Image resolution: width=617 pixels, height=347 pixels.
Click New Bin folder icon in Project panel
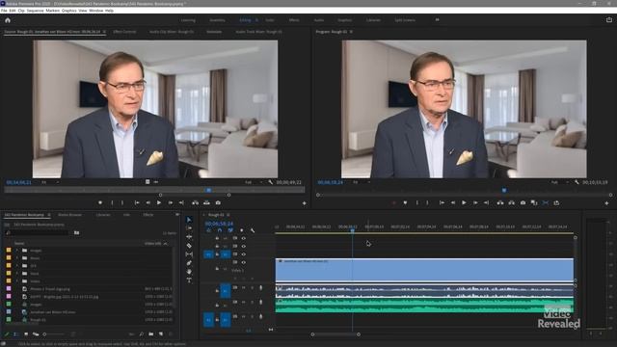pos(151,334)
